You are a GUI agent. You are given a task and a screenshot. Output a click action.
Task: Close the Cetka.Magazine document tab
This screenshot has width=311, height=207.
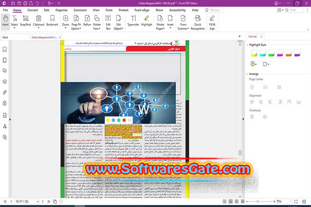point(60,37)
